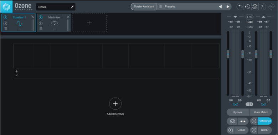Swap channels with the double-arrow icon
278x135 pixels.
[243, 121]
